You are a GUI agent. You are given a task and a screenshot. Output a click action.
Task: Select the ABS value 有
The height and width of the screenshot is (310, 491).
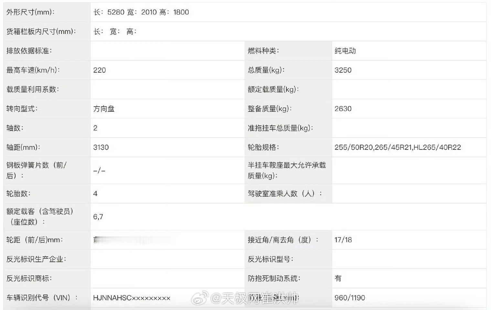(338, 278)
